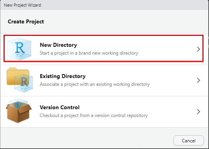The width and height of the screenshot is (209, 149).
Task: Click the empty footer area left of Cancel
Action: 87,138
